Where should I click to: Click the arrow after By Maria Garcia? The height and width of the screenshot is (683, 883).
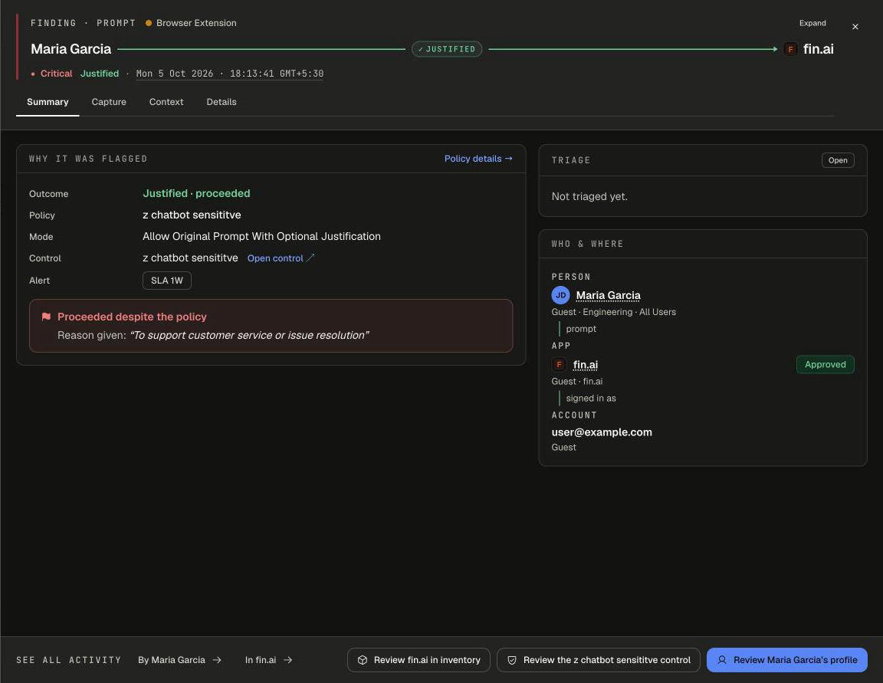click(x=217, y=660)
